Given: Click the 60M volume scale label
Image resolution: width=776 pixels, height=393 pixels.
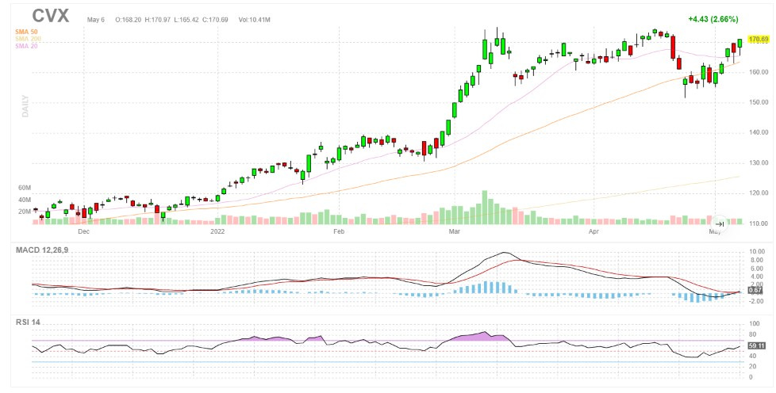Looking at the screenshot, I should (x=25, y=189).
